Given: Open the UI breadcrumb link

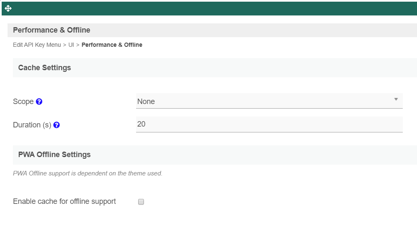Looking at the screenshot, I should coord(71,45).
